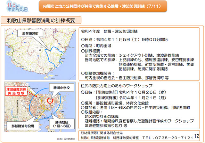Image resolution: width=205 pixels, height=143 pixels.
Task: Select the text 令和４年度 地震・津波防災訓練
Action: (x=109, y=31)
